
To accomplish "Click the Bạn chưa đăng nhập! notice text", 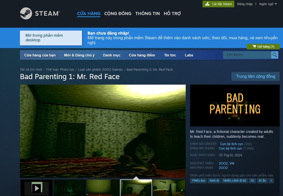I will point(108,33).
